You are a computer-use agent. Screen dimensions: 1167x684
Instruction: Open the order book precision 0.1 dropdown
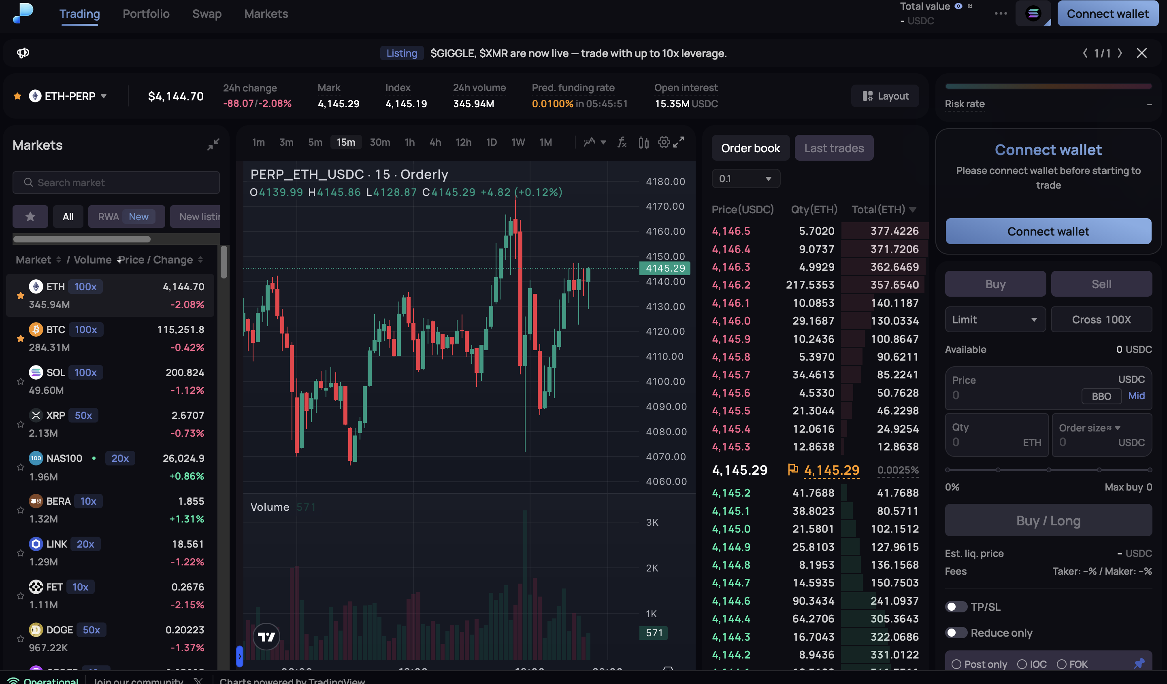(x=745, y=178)
